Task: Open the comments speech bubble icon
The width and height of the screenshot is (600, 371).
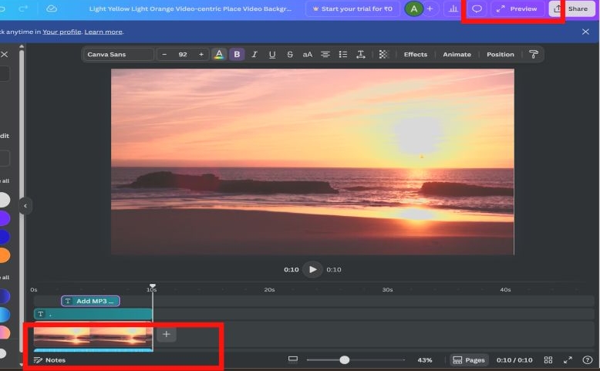Action: coord(477,8)
